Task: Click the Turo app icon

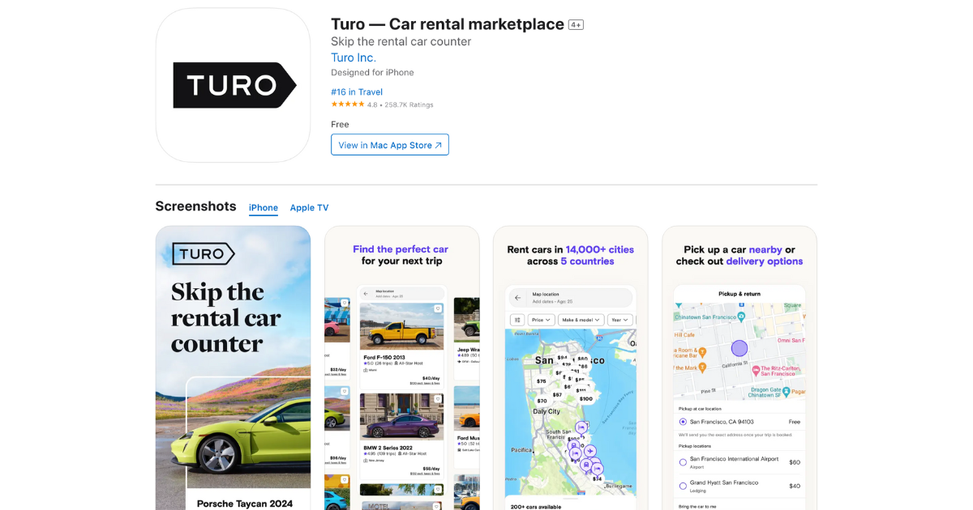Action: pyautogui.click(x=233, y=85)
